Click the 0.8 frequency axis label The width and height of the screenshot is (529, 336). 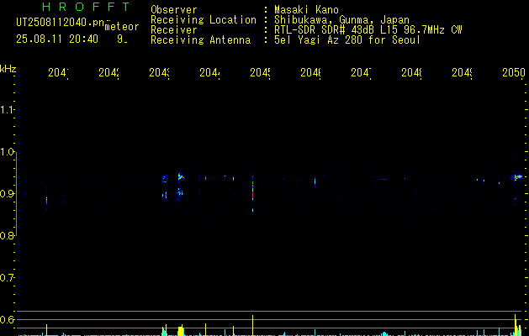(7, 235)
